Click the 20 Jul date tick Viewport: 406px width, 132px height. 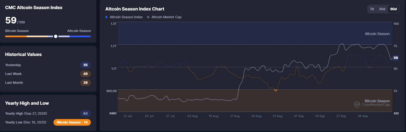(149, 116)
